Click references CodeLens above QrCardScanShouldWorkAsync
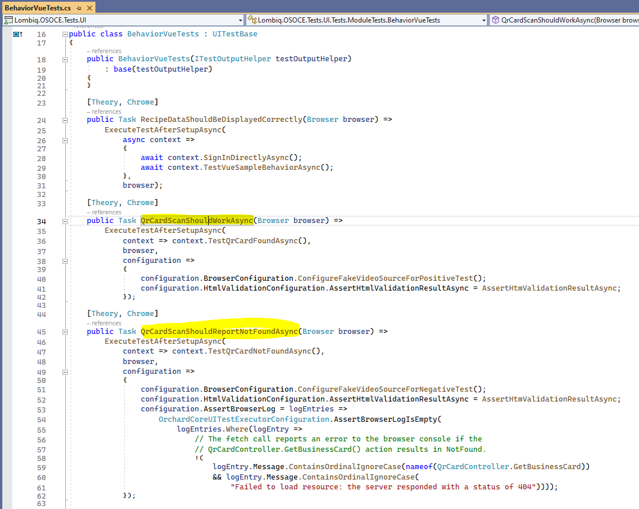639x509 pixels. (104, 212)
